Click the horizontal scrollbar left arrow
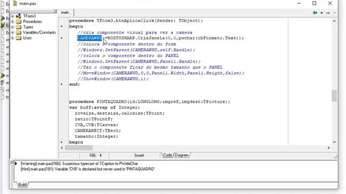 [62, 148]
